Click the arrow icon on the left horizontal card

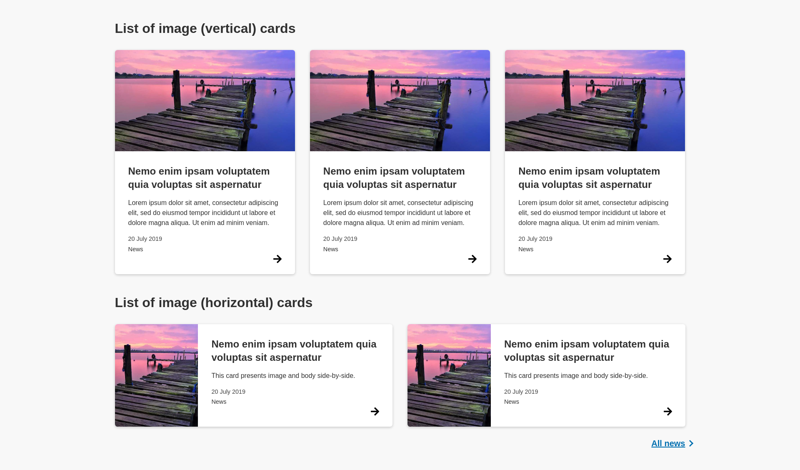375,411
